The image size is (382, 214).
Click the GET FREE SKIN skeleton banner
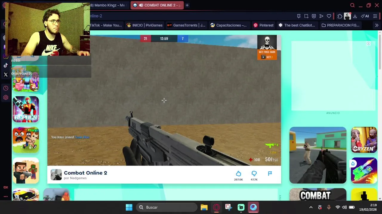tap(267, 48)
